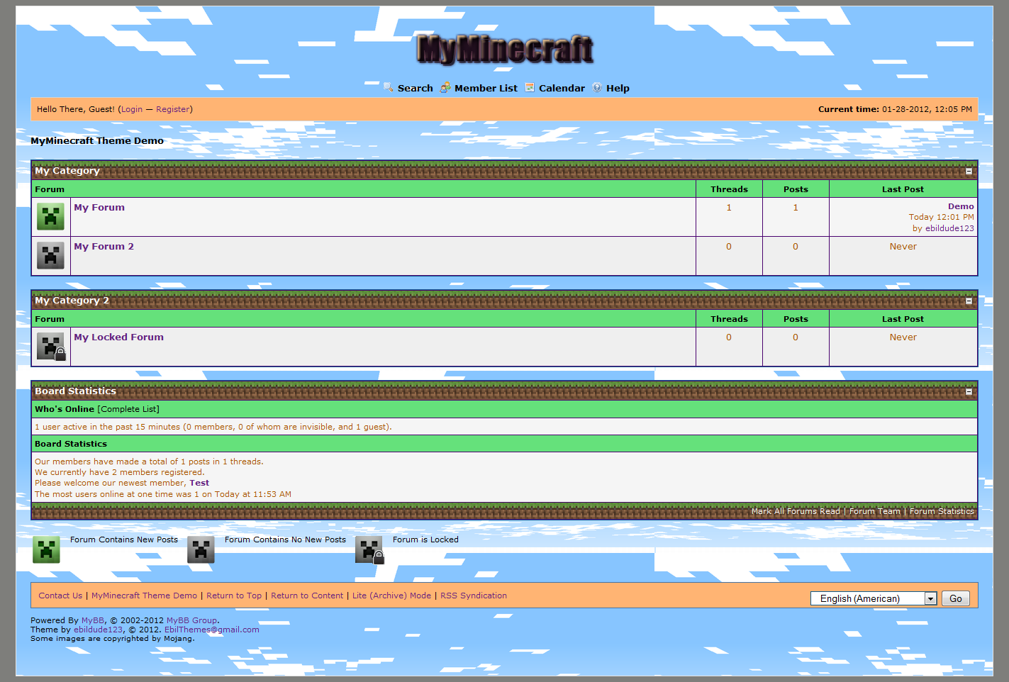Open the My Forum link

99,208
